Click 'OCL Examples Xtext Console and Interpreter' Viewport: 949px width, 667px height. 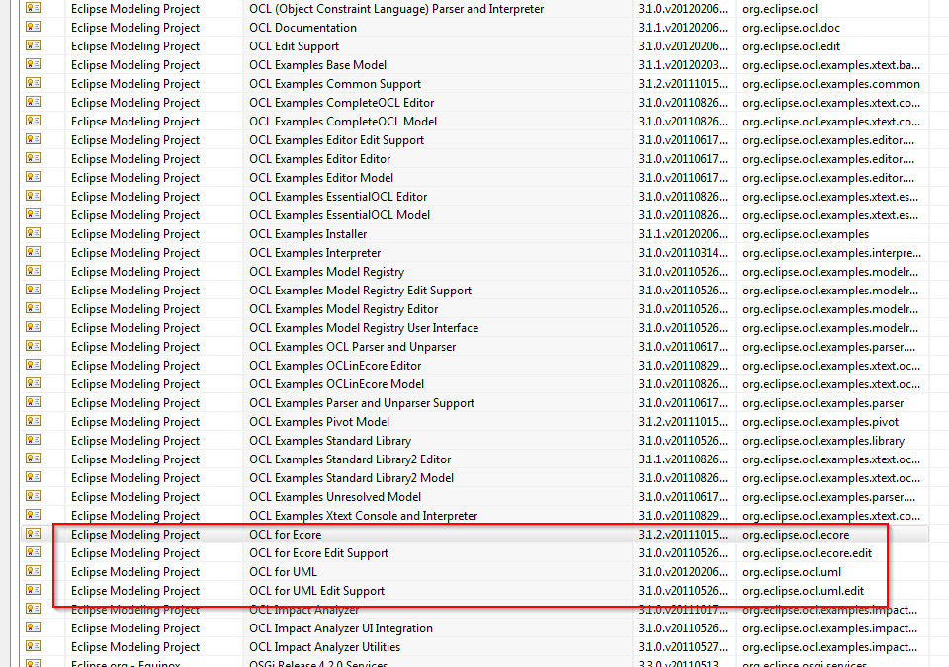(x=363, y=516)
